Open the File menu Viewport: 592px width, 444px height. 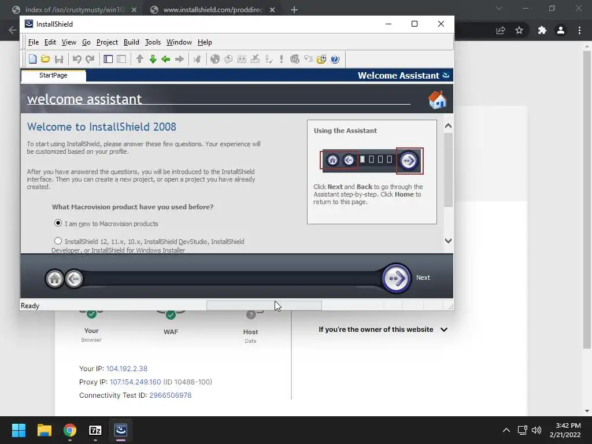click(x=33, y=42)
